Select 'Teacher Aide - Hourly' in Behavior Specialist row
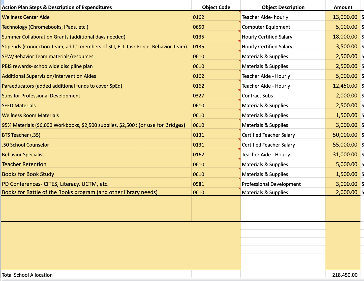The width and height of the screenshot is (364, 281). (x=266, y=155)
